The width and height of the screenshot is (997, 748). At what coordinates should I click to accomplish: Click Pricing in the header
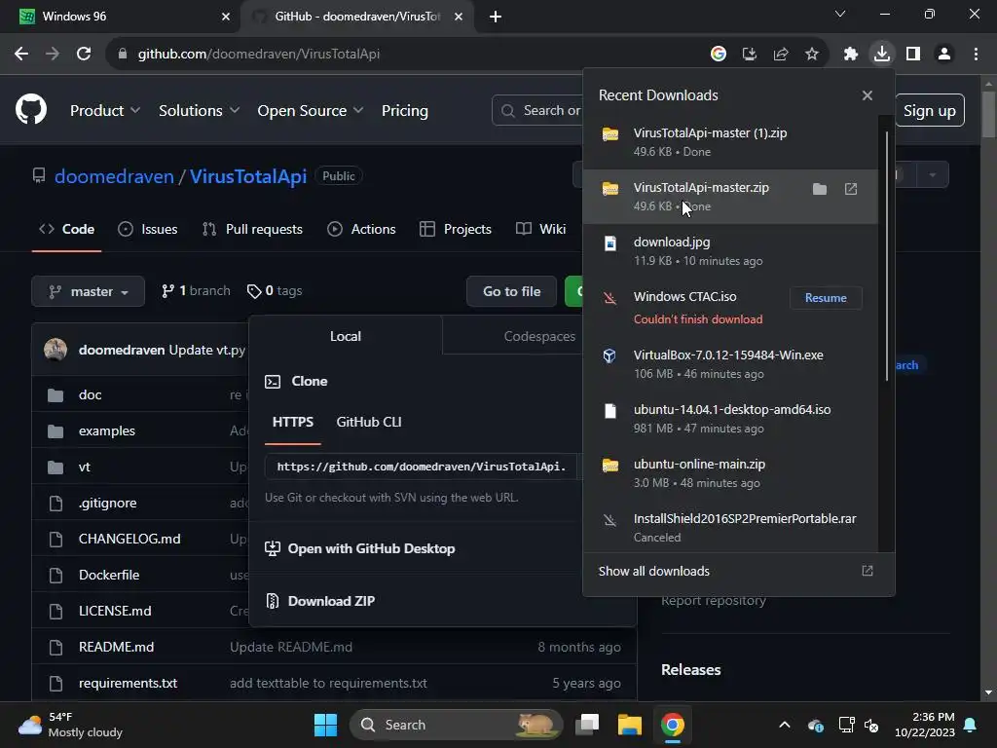(405, 111)
